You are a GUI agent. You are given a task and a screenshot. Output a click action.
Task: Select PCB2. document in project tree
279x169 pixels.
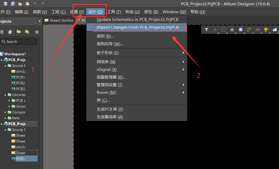[21, 83]
